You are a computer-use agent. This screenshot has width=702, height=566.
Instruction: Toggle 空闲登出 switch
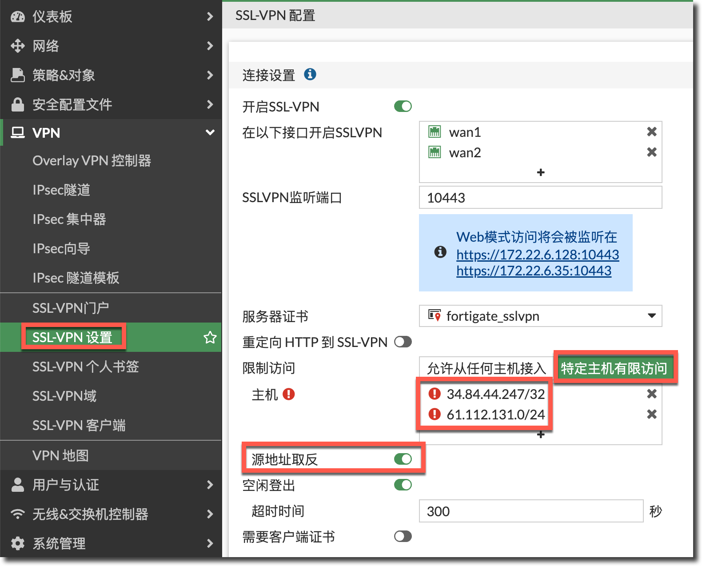pyautogui.click(x=403, y=485)
